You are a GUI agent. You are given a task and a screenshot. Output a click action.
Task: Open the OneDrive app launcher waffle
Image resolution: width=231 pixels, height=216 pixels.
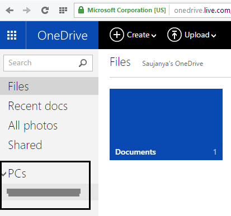click(x=12, y=35)
